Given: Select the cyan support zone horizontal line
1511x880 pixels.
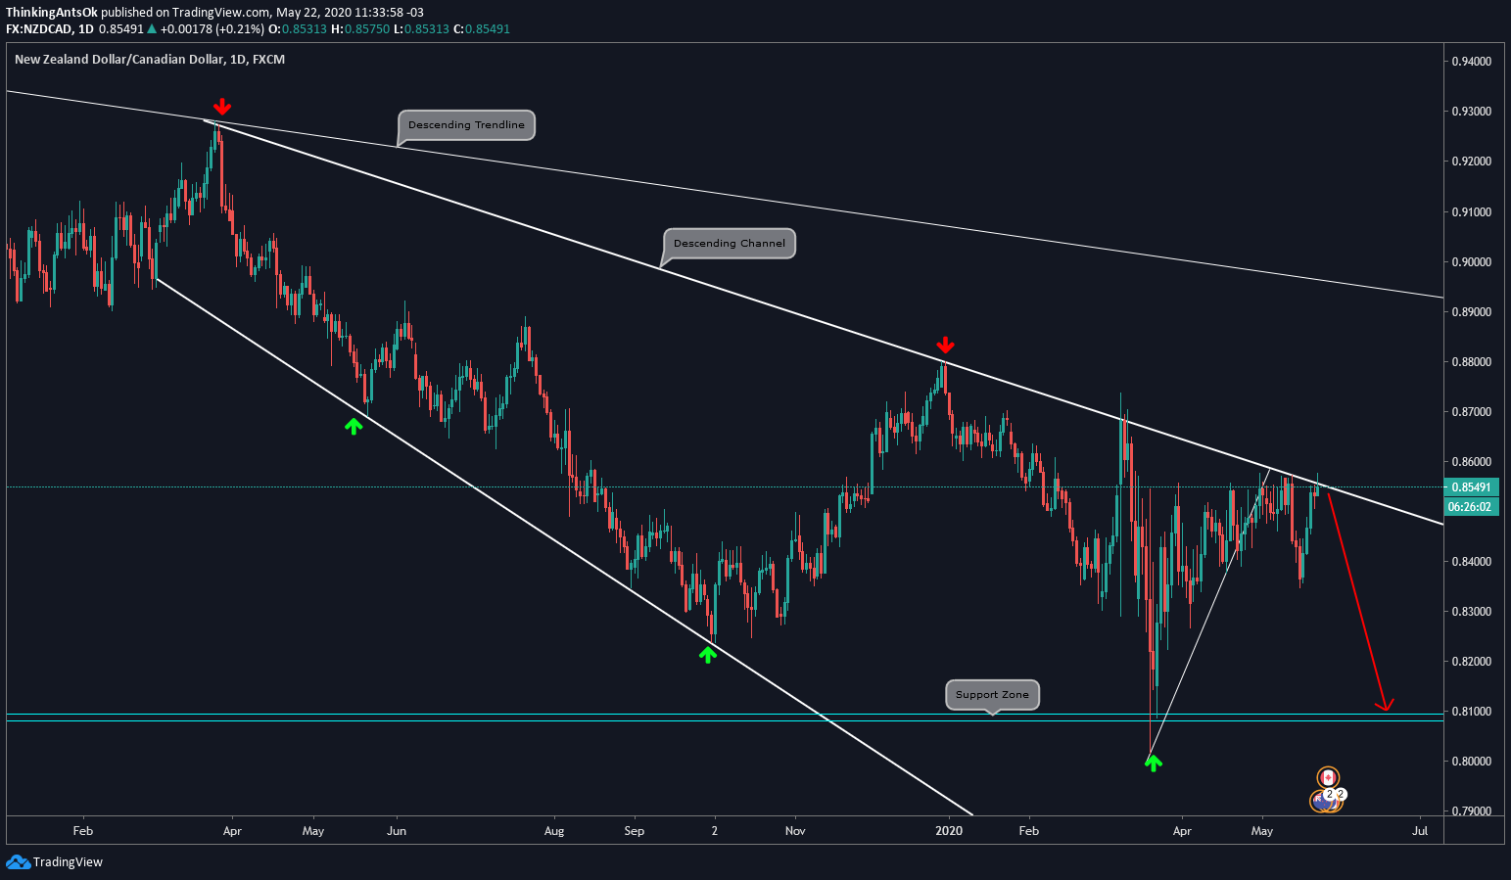Looking at the screenshot, I should click(725, 721).
